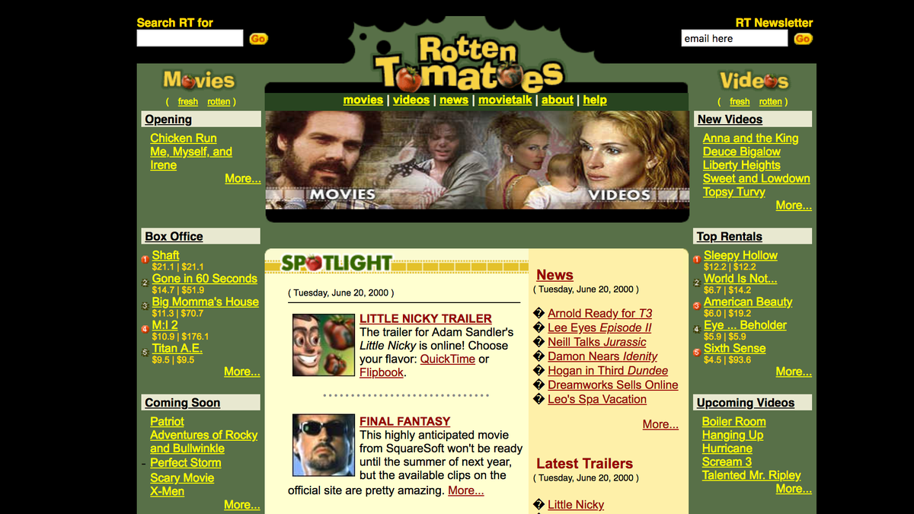This screenshot has height=514, width=914.
Task: Click More... under Coming Soon section
Action: pyautogui.click(x=242, y=504)
